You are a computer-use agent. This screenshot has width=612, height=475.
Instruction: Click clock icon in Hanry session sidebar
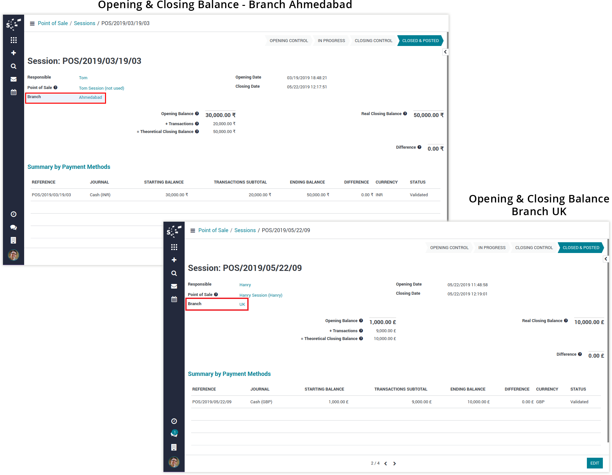(174, 421)
